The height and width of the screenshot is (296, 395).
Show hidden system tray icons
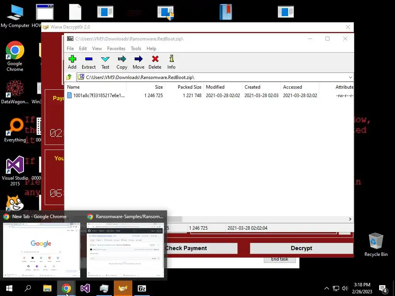[x=326, y=288]
